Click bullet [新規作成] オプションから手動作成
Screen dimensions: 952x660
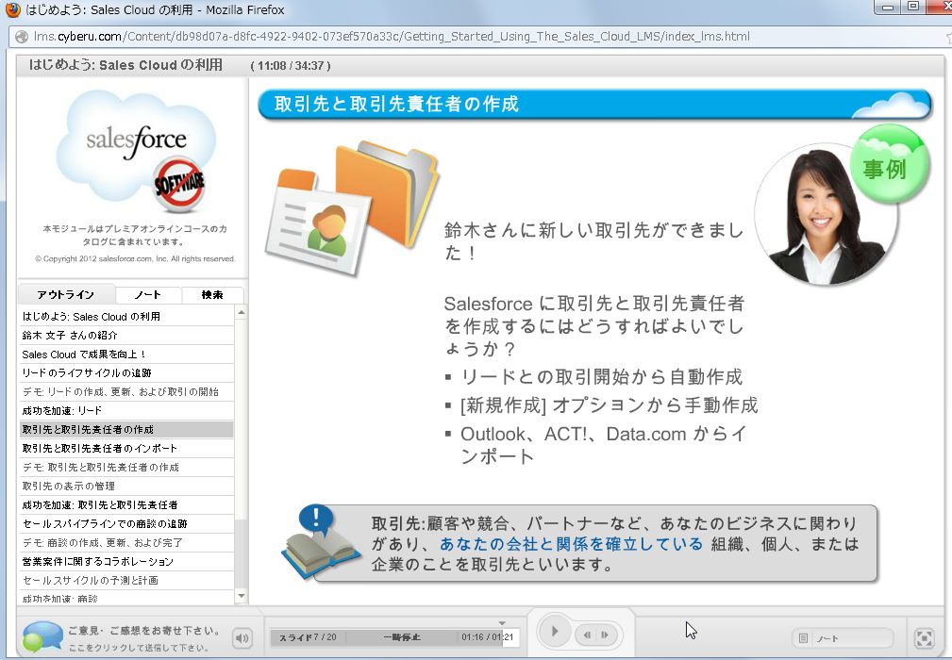609,404
